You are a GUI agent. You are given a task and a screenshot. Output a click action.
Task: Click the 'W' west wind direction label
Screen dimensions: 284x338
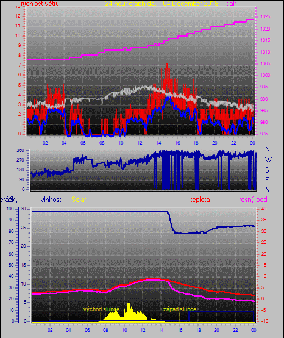pos(268,160)
